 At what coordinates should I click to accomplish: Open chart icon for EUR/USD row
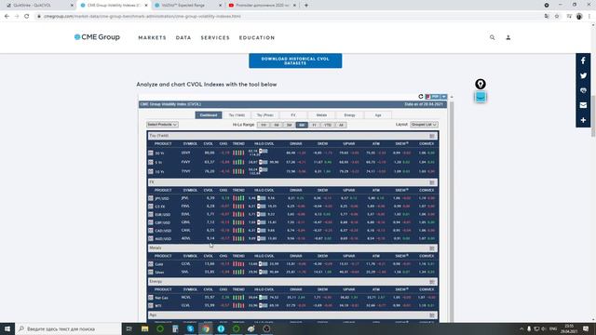(x=151, y=215)
